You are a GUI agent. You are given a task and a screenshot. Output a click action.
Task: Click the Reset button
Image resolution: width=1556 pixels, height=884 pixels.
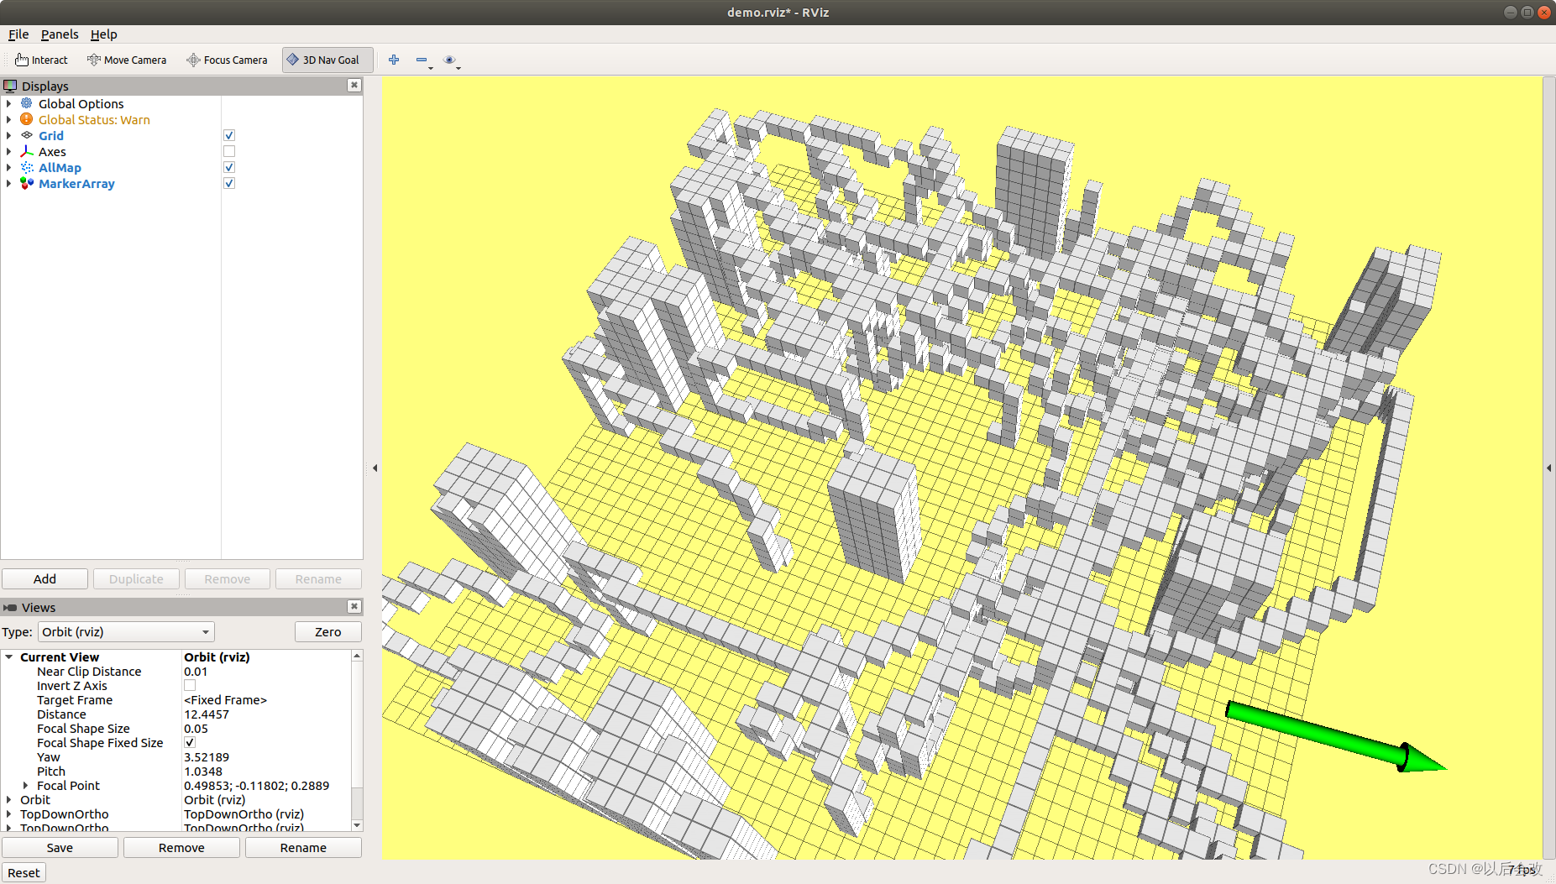tap(24, 873)
